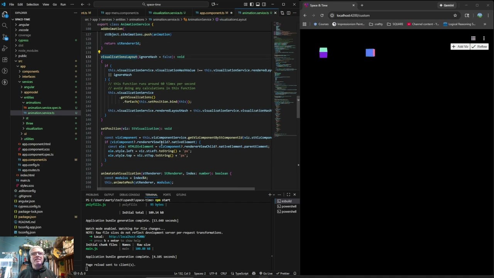Click Add Viz button in web app
This screenshot has height=278, width=494.
tap(460, 47)
